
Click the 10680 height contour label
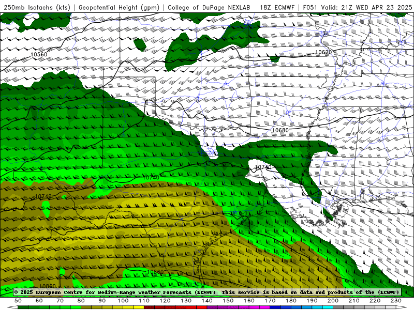pos(280,130)
